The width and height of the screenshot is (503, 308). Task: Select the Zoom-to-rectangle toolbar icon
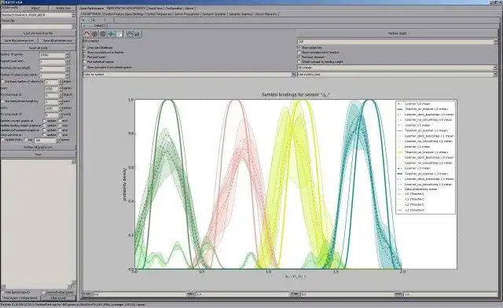tap(119, 34)
